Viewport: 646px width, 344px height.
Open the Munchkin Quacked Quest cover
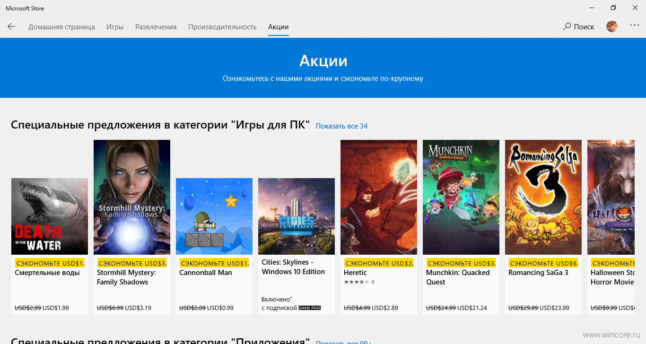tap(461, 198)
